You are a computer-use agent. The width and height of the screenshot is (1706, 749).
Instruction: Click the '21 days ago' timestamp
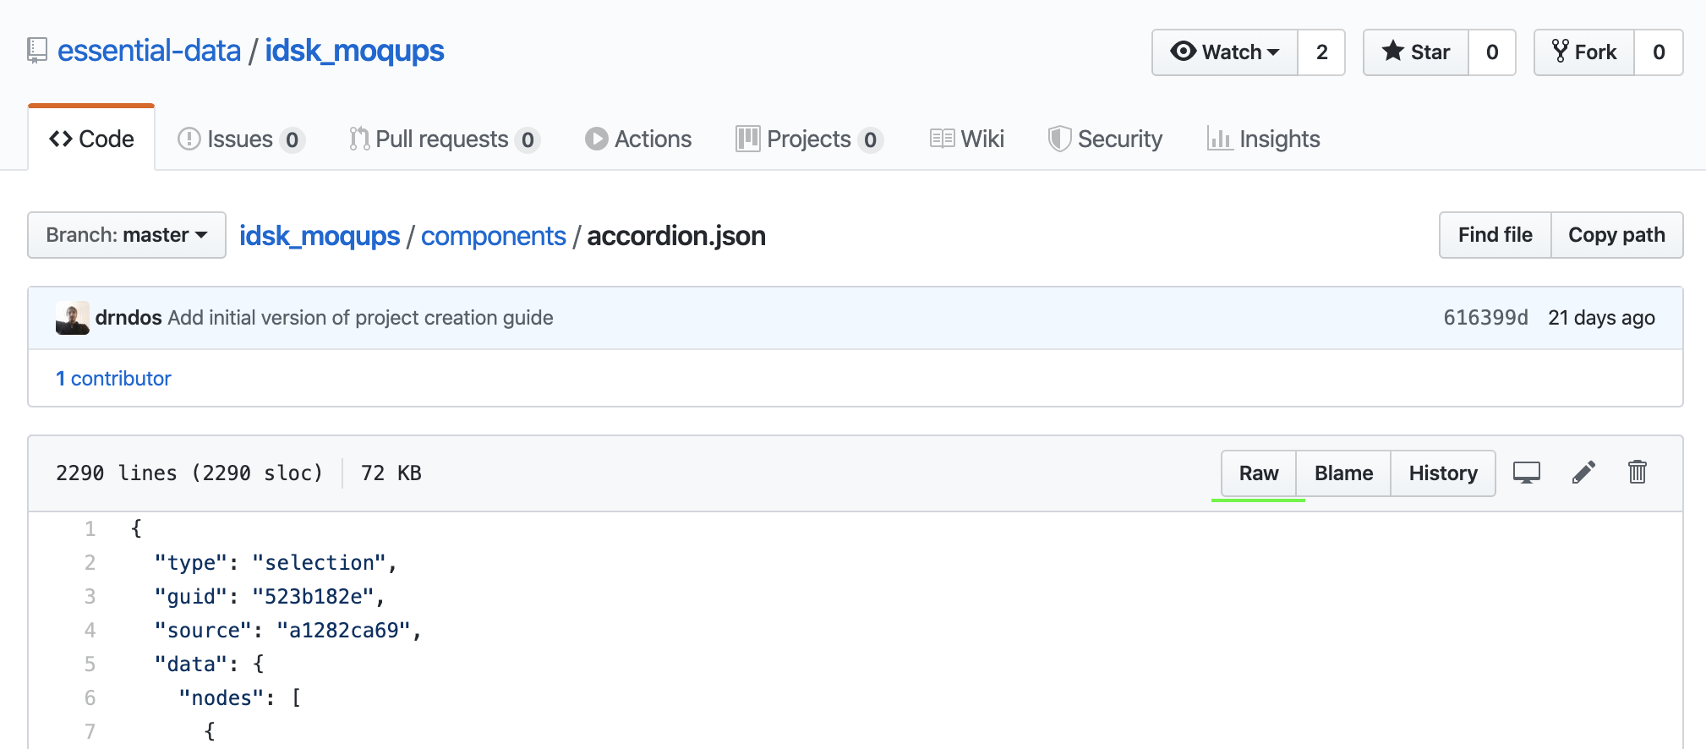pos(1601,318)
